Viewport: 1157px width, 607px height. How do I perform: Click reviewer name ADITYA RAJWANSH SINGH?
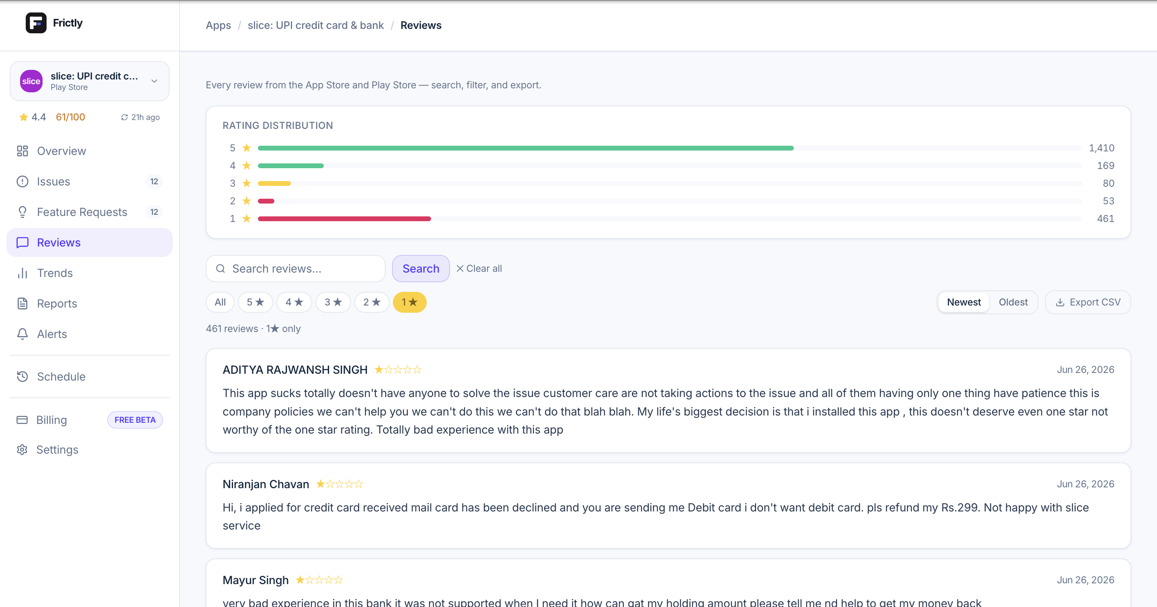coord(295,369)
